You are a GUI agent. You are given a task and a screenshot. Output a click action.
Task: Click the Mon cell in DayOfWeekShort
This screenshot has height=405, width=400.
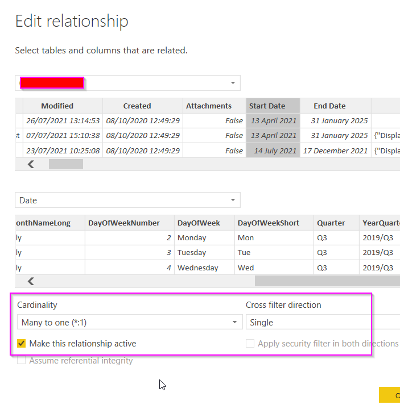coord(274,237)
